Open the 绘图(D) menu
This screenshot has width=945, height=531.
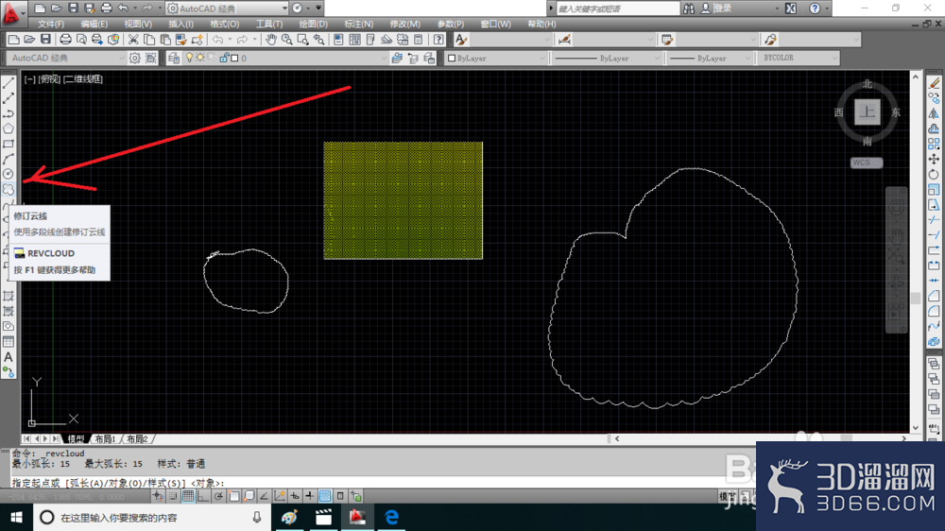pyautogui.click(x=314, y=25)
